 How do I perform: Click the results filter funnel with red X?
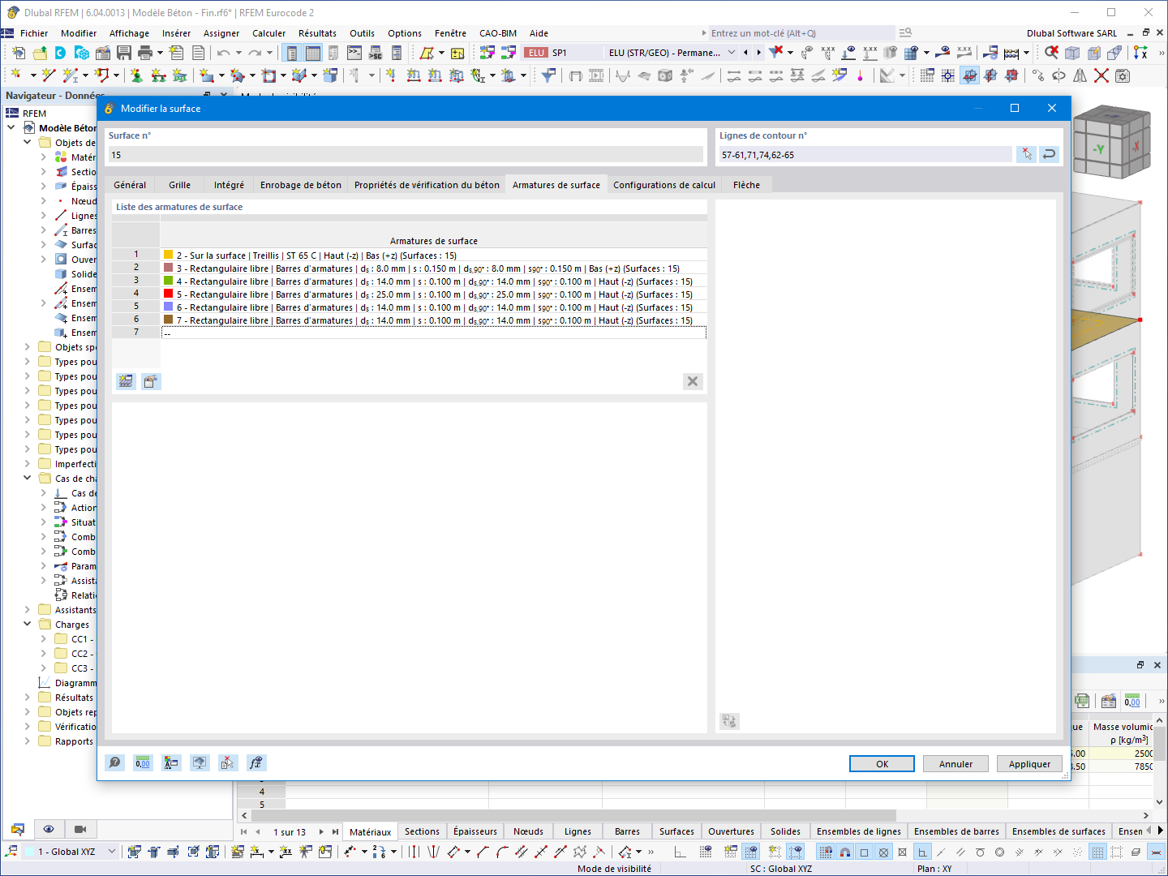click(776, 53)
